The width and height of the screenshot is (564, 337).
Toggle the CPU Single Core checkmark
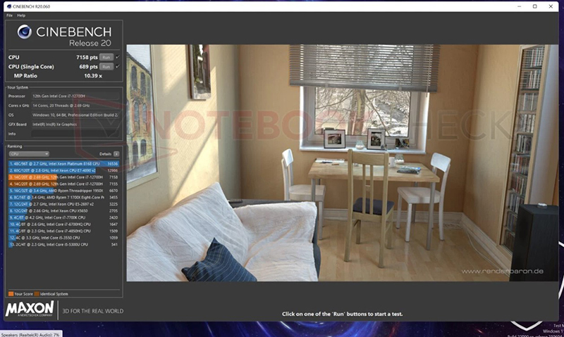(118, 66)
